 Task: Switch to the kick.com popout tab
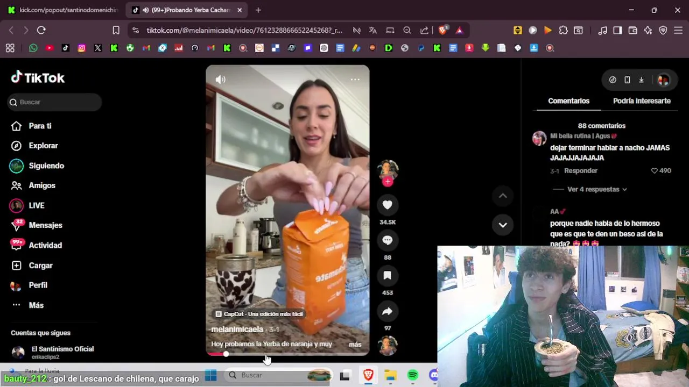tap(64, 10)
